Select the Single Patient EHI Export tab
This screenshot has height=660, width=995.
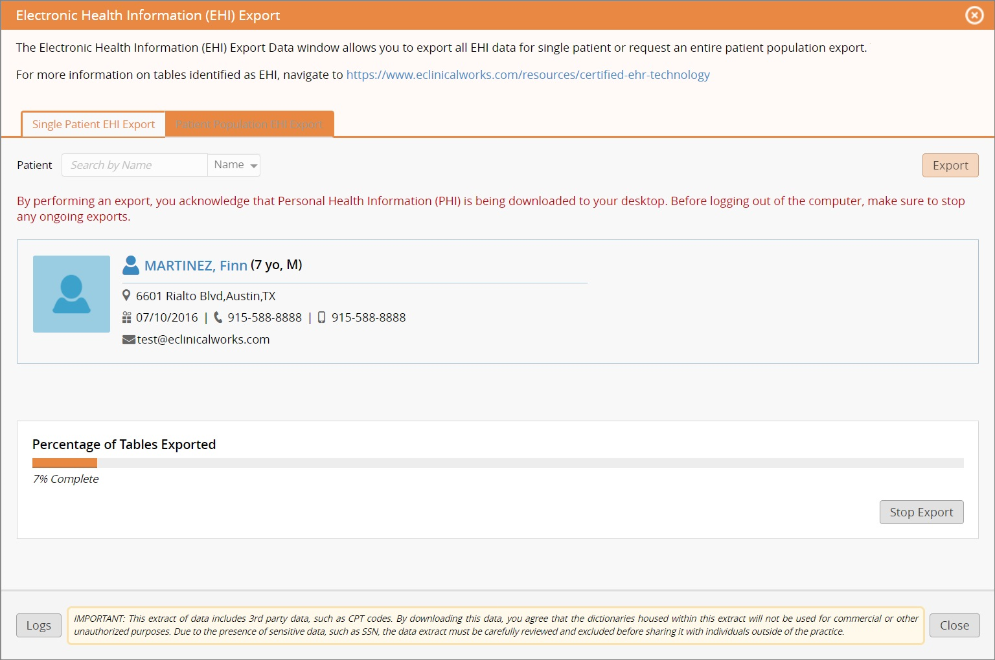coord(93,124)
